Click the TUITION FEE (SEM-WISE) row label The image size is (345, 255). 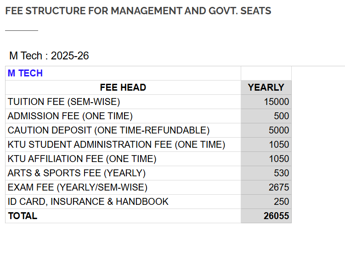point(64,102)
